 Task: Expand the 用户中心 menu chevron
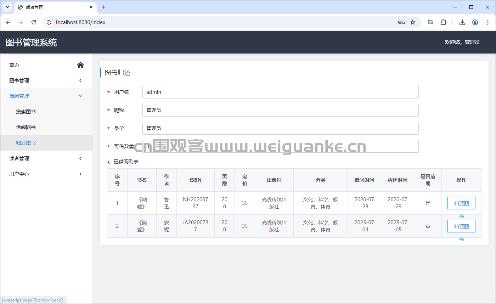pos(80,174)
